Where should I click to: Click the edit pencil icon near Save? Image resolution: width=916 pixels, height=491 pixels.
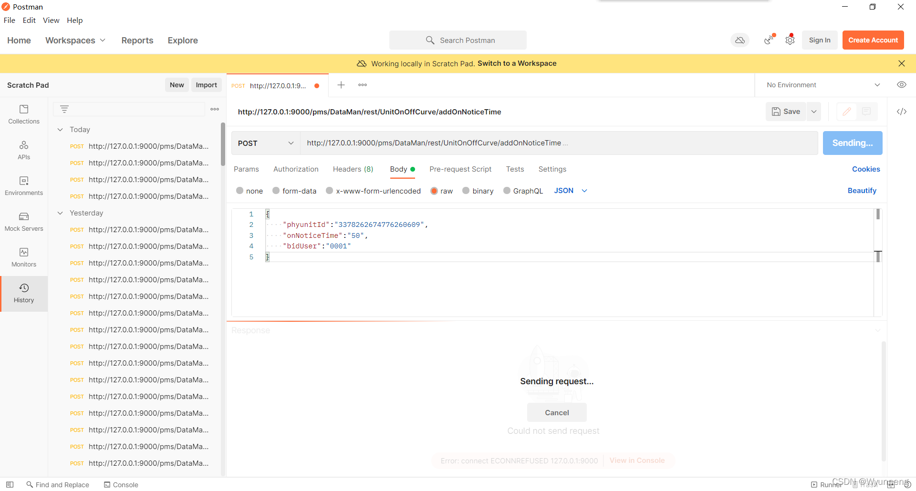pyautogui.click(x=847, y=112)
